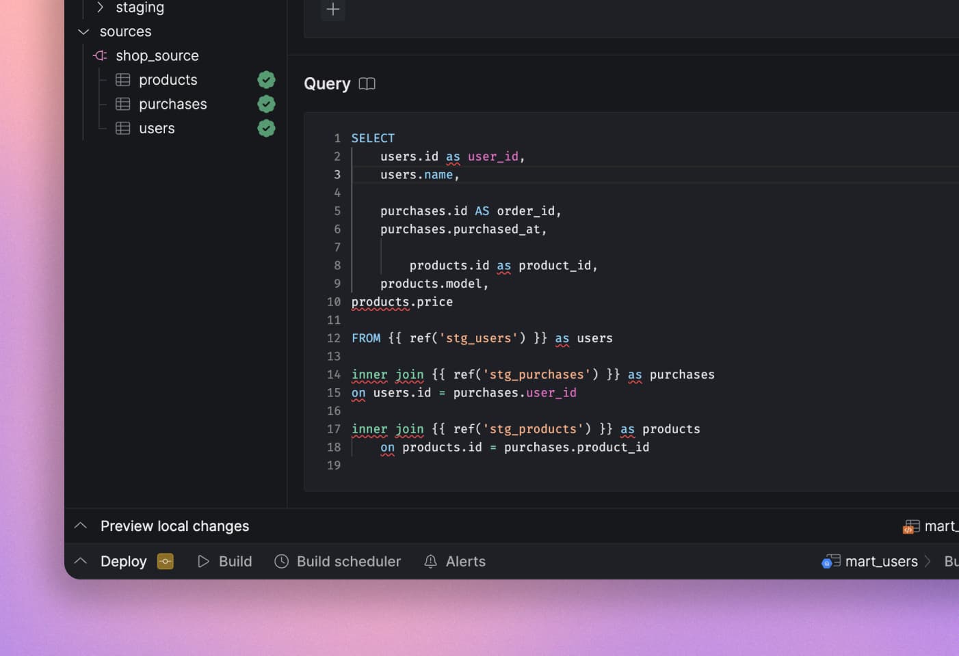Click the Build play icon
This screenshot has width=959, height=656.
tap(203, 562)
